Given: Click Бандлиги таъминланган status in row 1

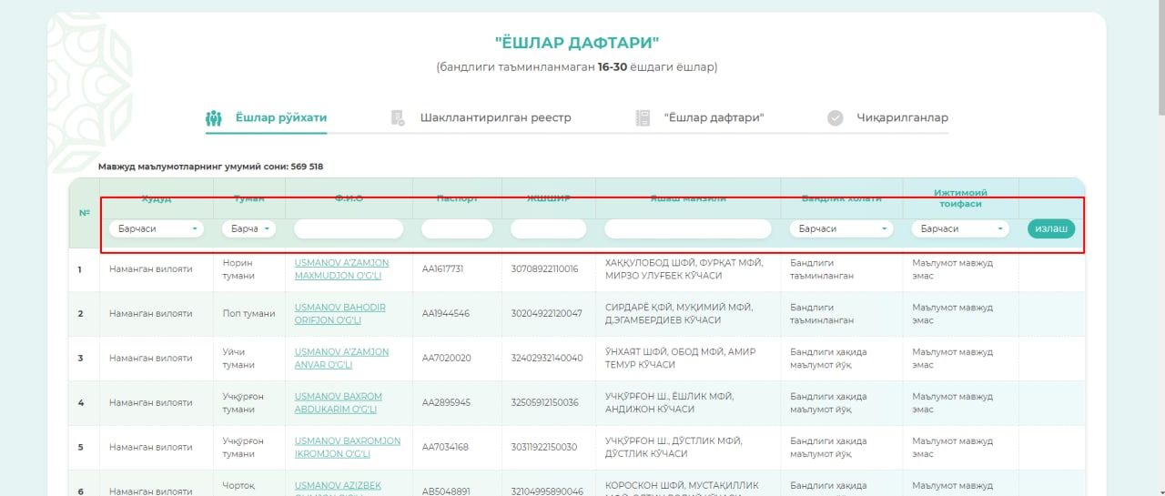Looking at the screenshot, I should coord(822,269).
